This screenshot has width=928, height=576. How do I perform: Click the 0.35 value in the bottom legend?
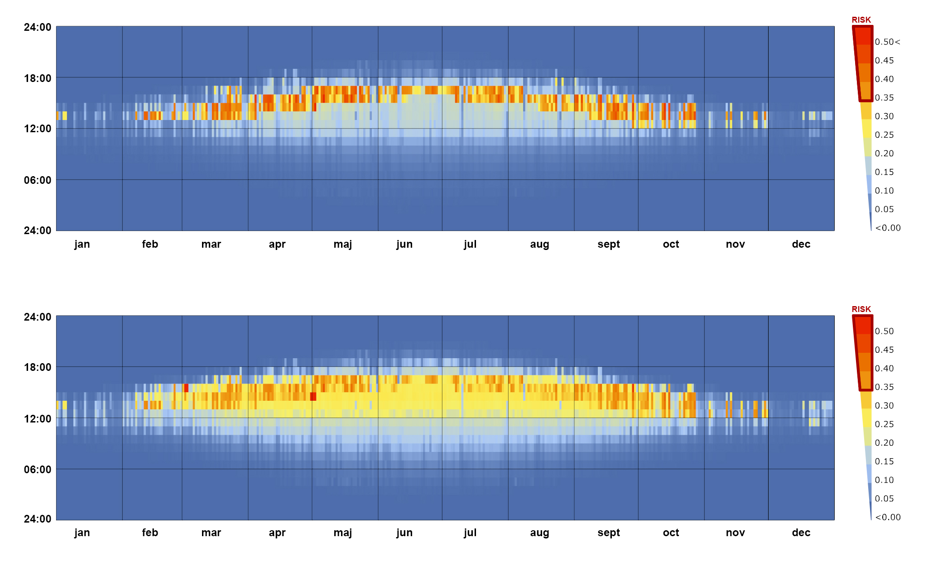coord(884,387)
